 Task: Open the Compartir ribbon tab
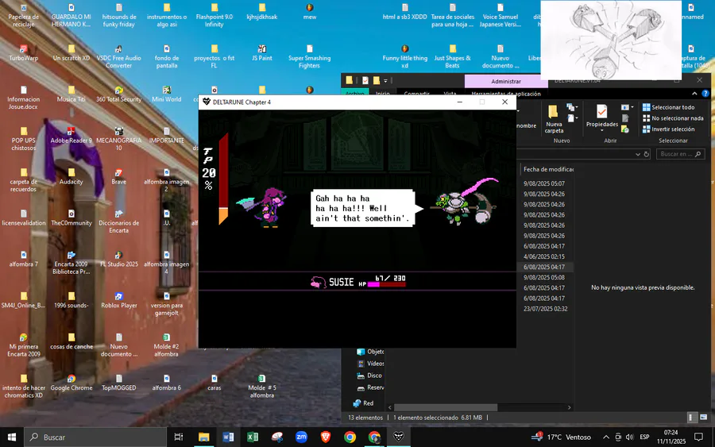(417, 94)
